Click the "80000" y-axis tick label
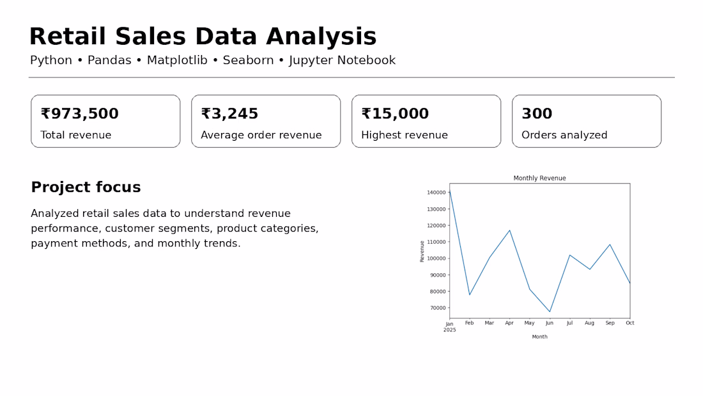The height and width of the screenshot is (396, 703). click(438, 292)
